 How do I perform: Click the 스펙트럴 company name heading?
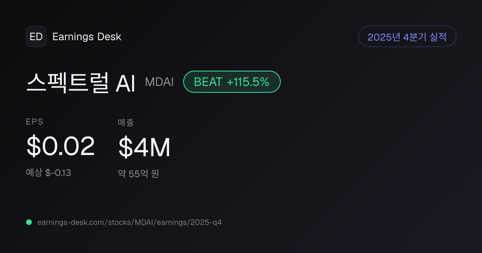tap(67, 83)
